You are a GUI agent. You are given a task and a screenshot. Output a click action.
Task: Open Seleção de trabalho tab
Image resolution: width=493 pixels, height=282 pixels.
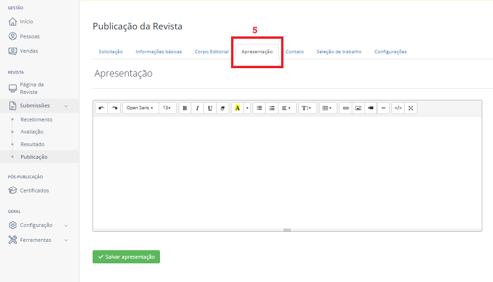click(339, 52)
